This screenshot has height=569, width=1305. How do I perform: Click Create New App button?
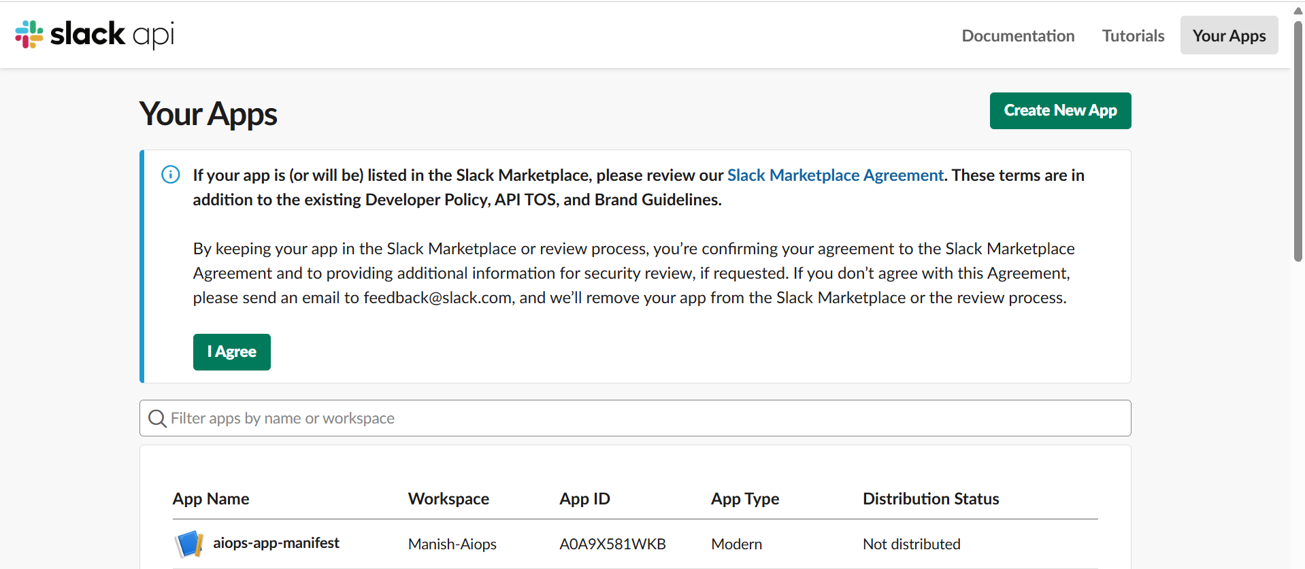pos(1060,111)
